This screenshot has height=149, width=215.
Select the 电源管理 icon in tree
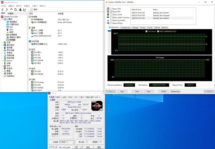(8, 35)
